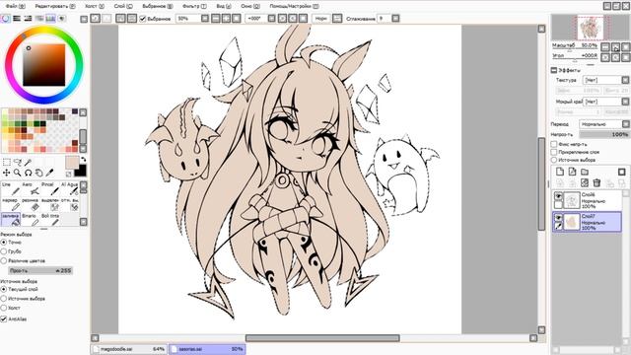Choose the Boli tinta ink pen tool
Image resolution: width=631 pixels, height=355 pixels.
(49, 219)
